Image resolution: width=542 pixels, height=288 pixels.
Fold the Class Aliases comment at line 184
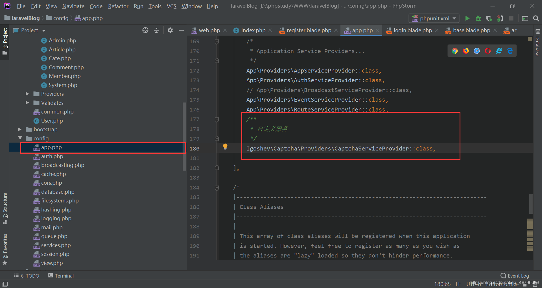point(217,188)
